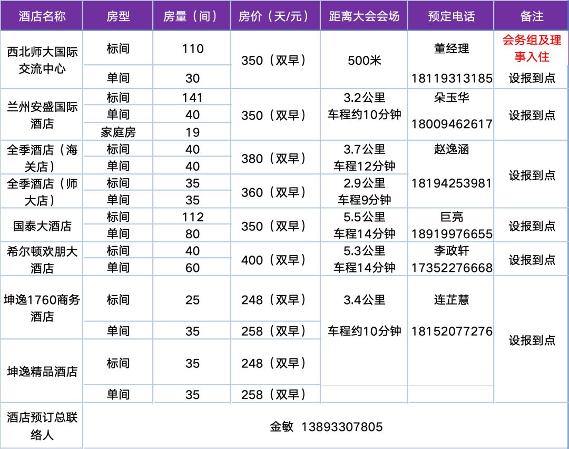The height and width of the screenshot is (449, 569).
Task: Select the 备注 column header
Action: pos(532,16)
